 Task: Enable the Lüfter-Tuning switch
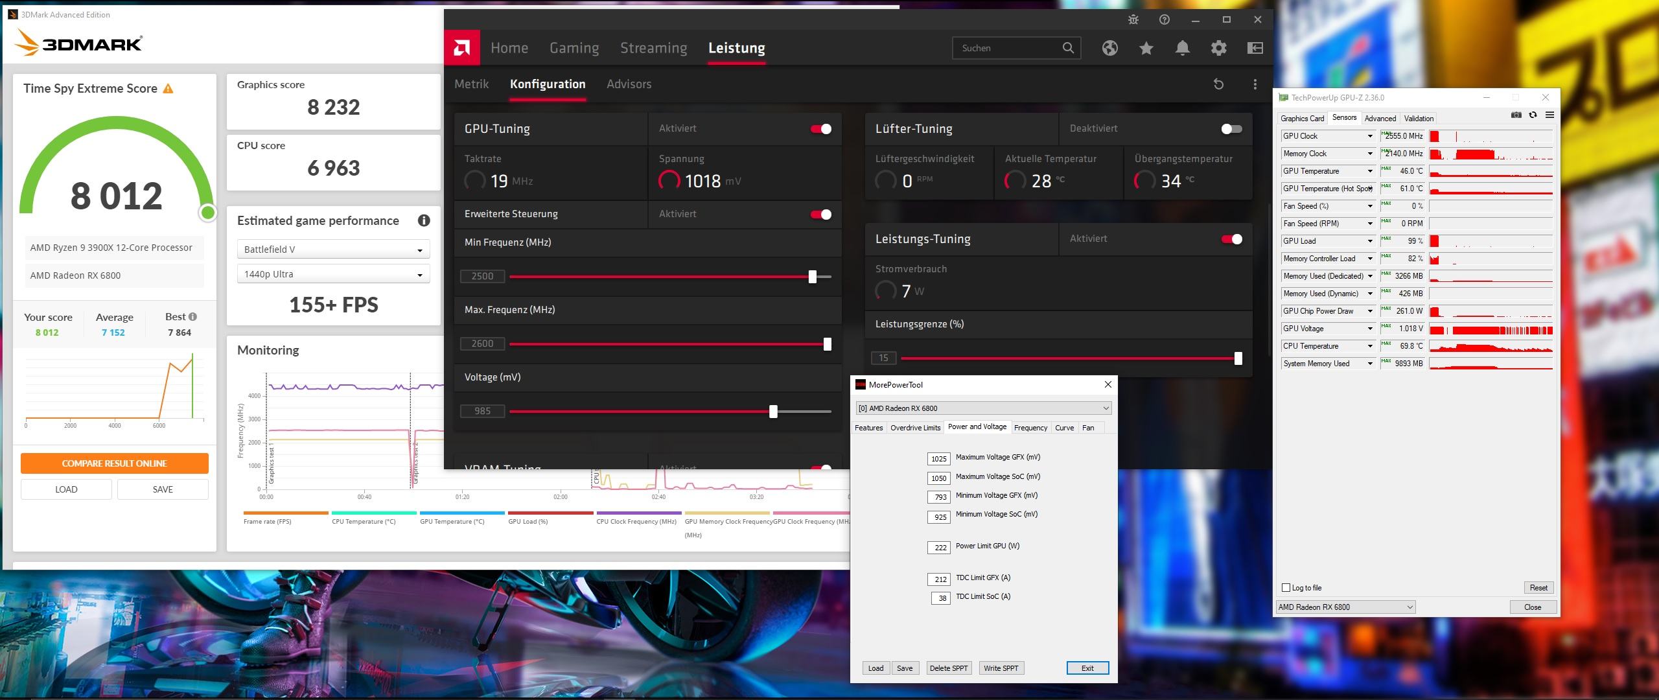tap(1231, 129)
